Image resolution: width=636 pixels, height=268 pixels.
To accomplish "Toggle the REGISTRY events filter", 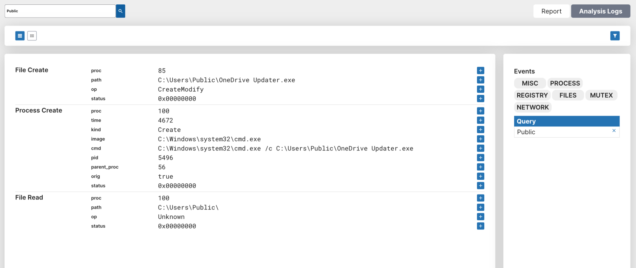I will click(532, 95).
